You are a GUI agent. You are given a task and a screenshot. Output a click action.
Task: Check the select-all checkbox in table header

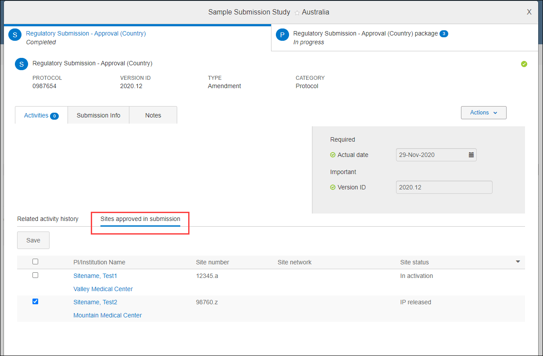pos(35,261)
